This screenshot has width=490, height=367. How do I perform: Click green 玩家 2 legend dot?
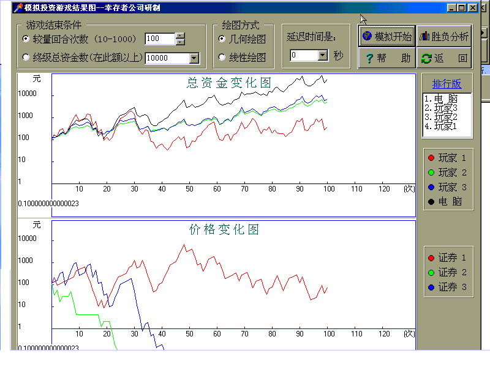tap(431, 172)
